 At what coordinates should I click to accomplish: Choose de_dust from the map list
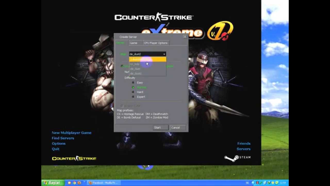tap(147, 69)
